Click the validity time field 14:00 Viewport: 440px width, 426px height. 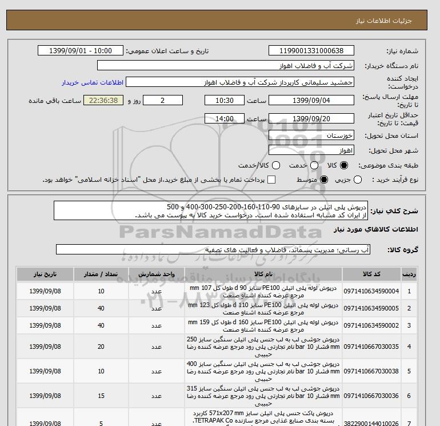click(x=225, y=118)
